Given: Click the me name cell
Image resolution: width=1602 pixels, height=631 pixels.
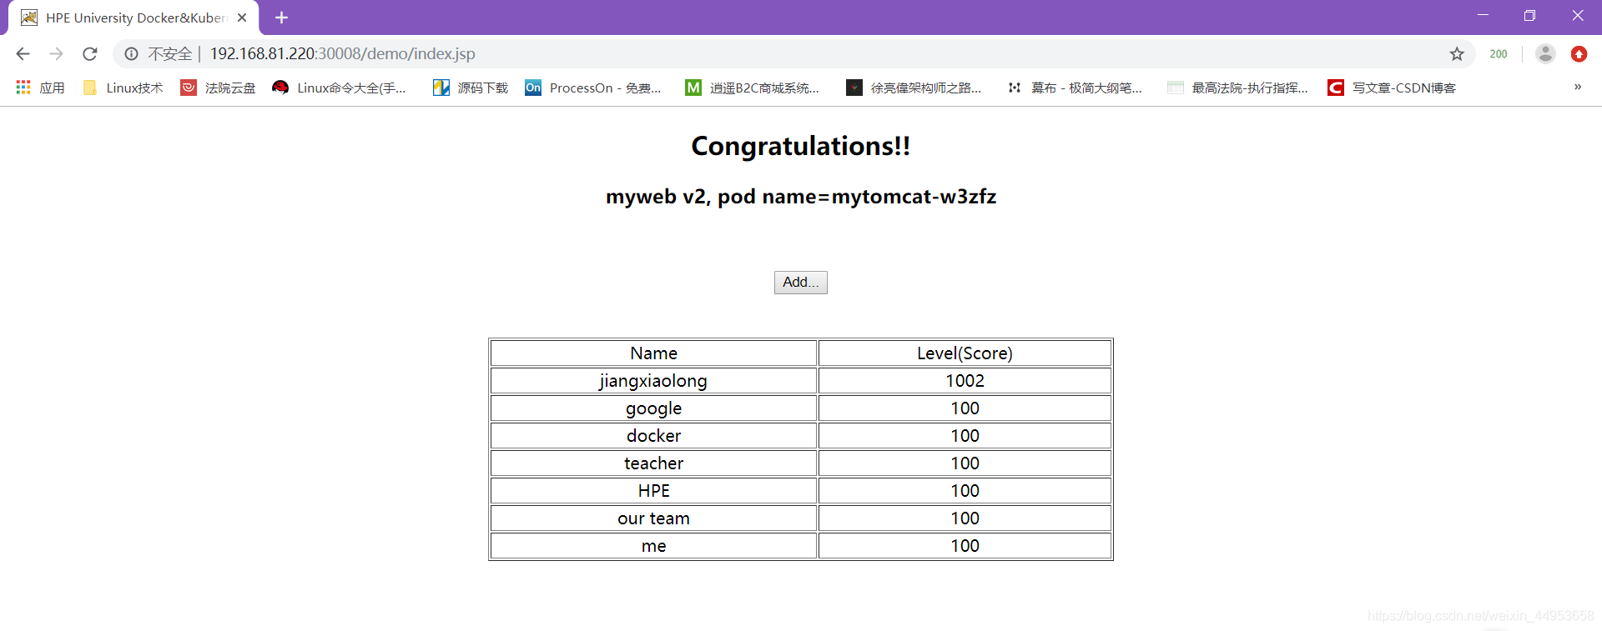Looking at the screenshot, I should point(654,546).
